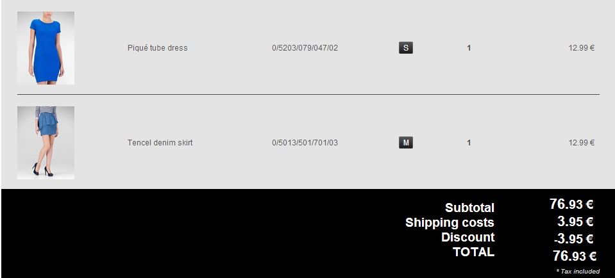Click the quantity of the Piqué tube dress
615x278 pixels.
click(469, 48)
